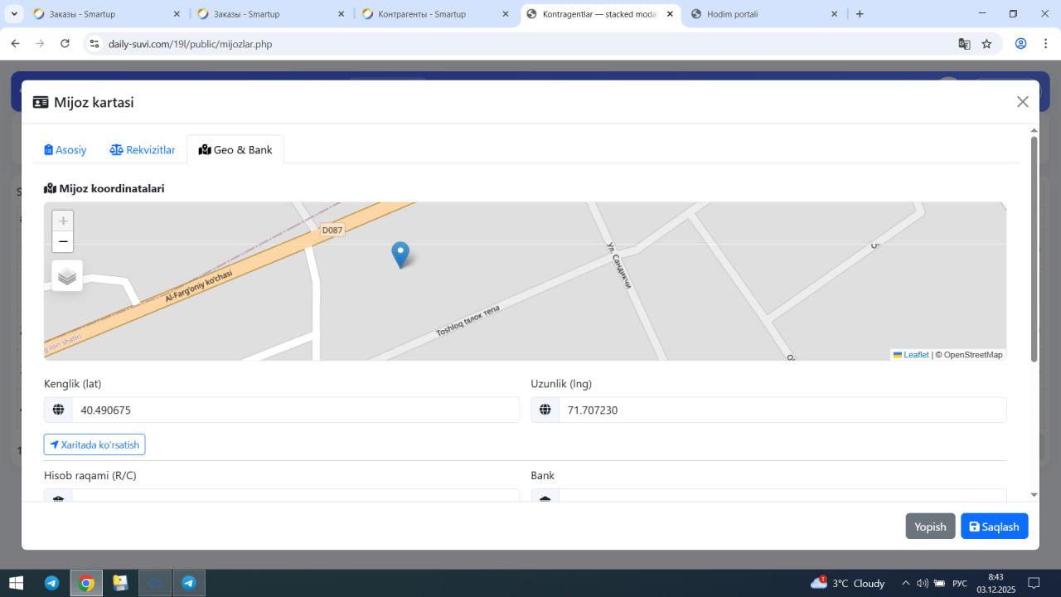Reload the current page
This screenshot has width=1061, height=597.
point(65,44)
